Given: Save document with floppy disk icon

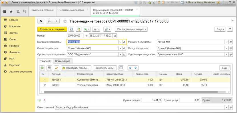Looking at the screenshot, I should 71,29.
